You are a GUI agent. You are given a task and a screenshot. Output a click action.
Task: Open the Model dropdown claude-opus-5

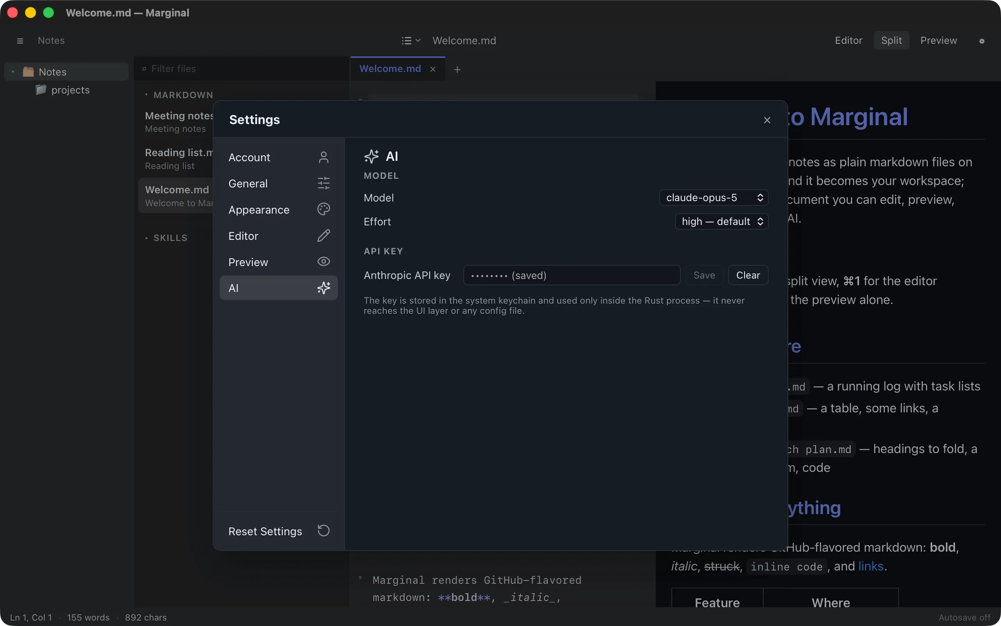[714, 198]
